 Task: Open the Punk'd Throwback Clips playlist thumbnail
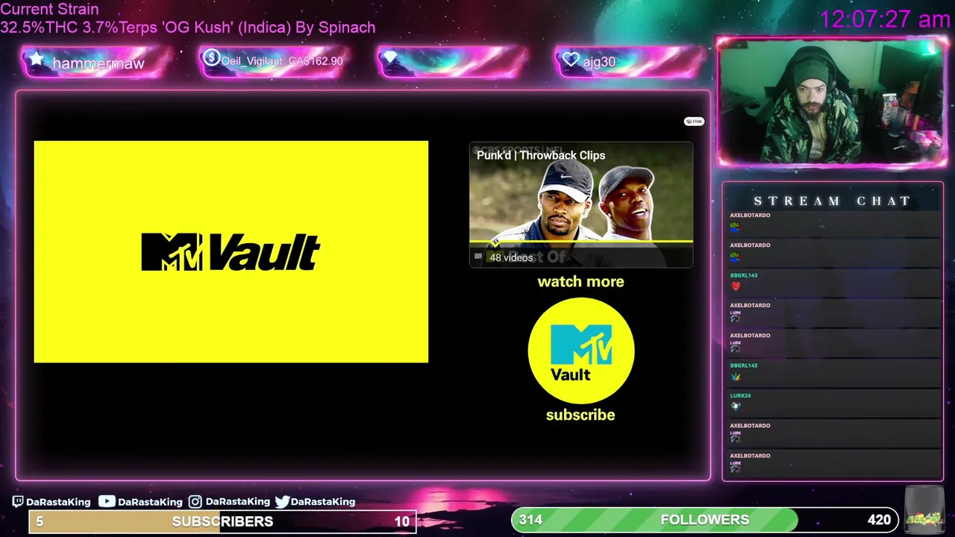(x=580, y=204)
